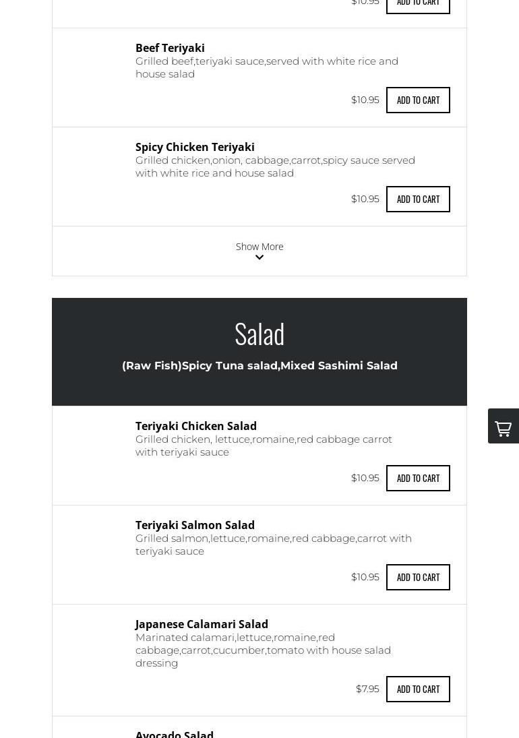Click the Japanese Calamari Salad description
519x738 pixels.
(263, 650)
